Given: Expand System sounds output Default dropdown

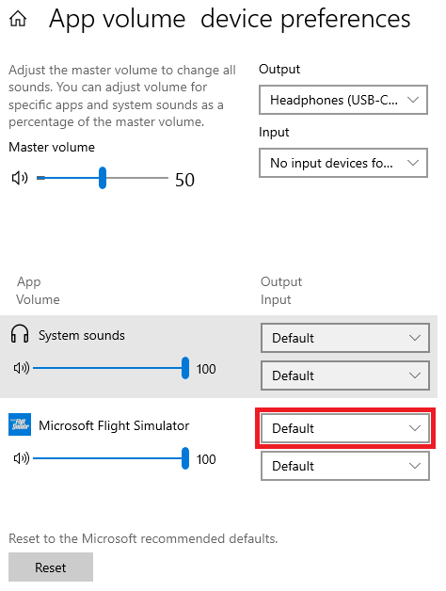Looking at the screenshot, I should (345, 338).
